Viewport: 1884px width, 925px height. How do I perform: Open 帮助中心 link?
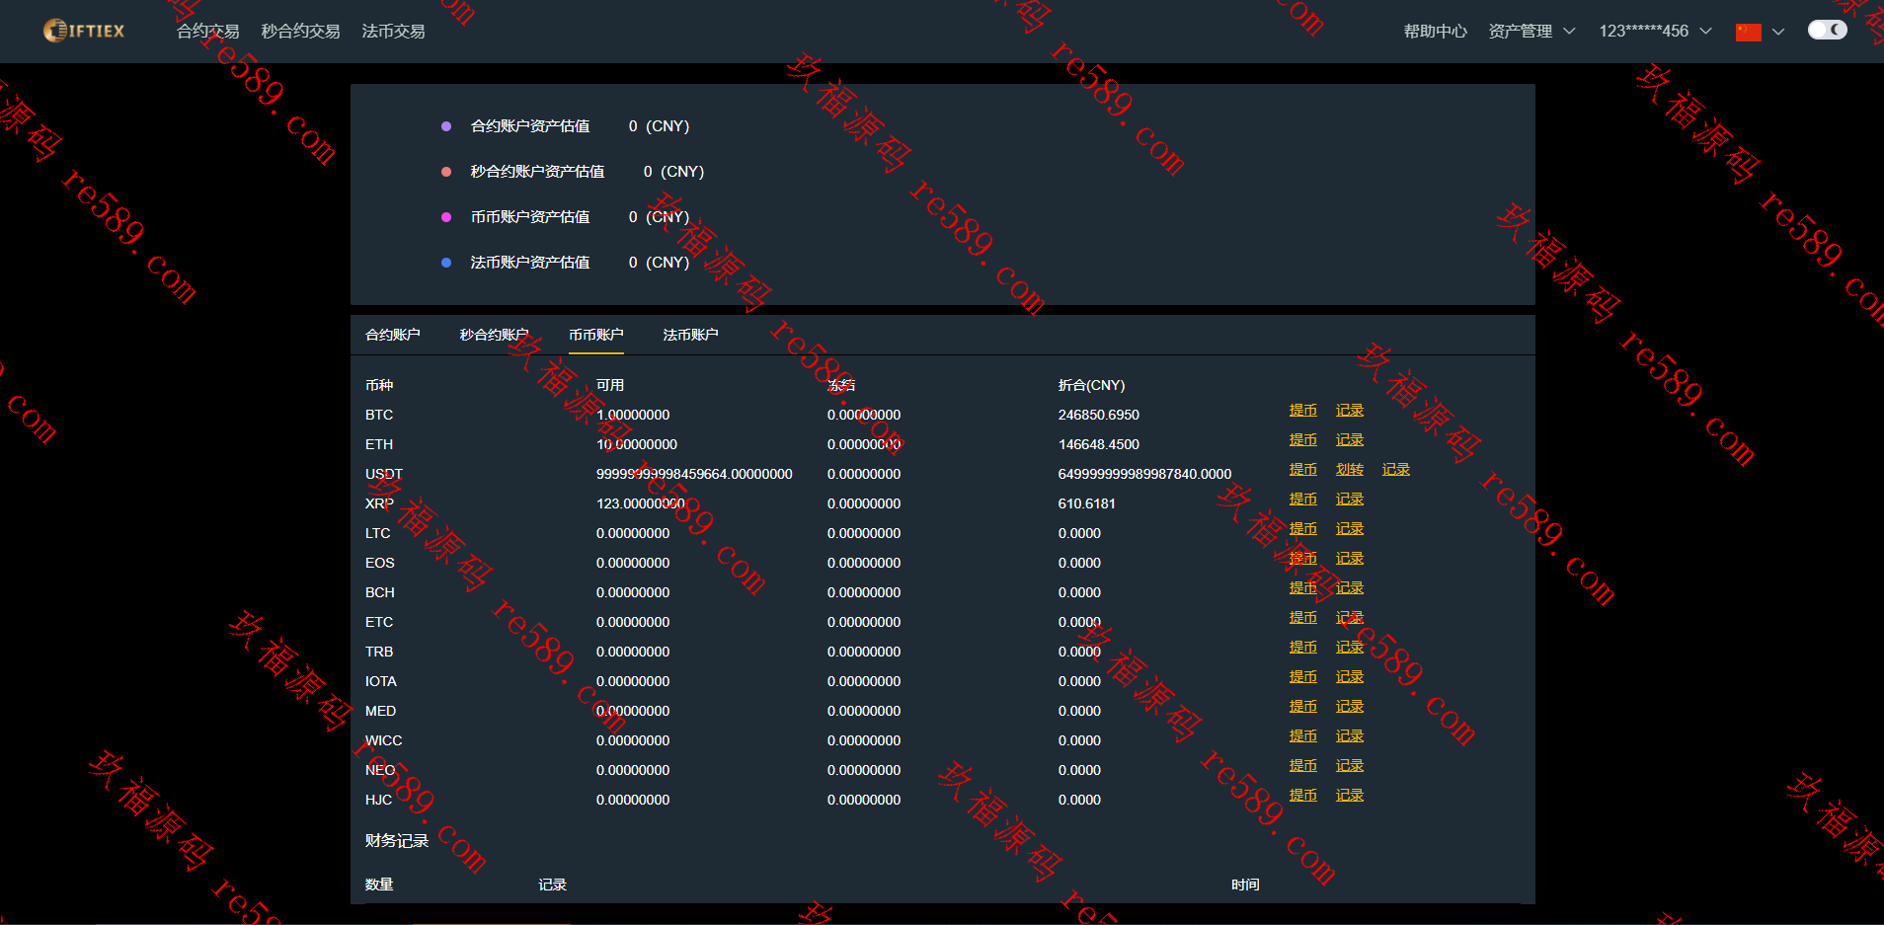pyautogui.click(x=1436, y=31)
